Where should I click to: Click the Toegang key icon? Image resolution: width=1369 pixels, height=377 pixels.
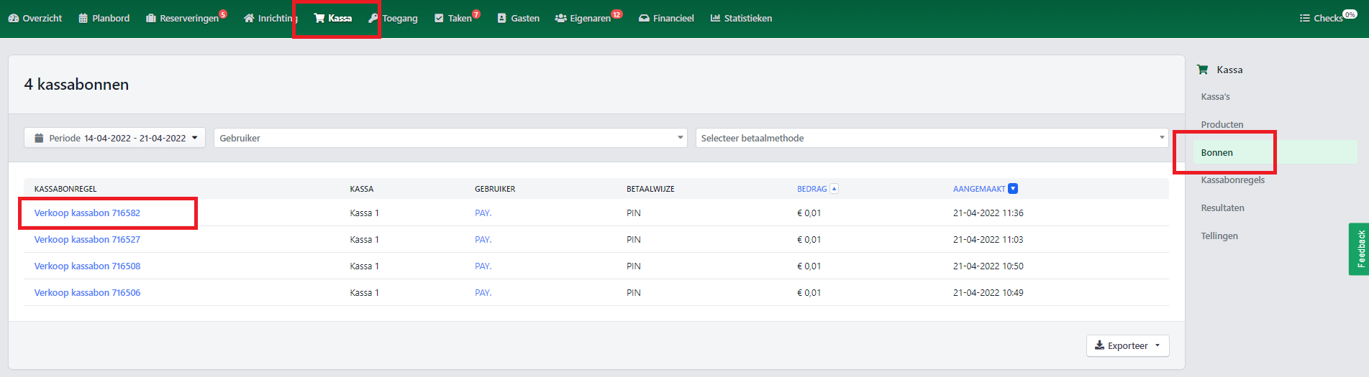click(373, 18)
